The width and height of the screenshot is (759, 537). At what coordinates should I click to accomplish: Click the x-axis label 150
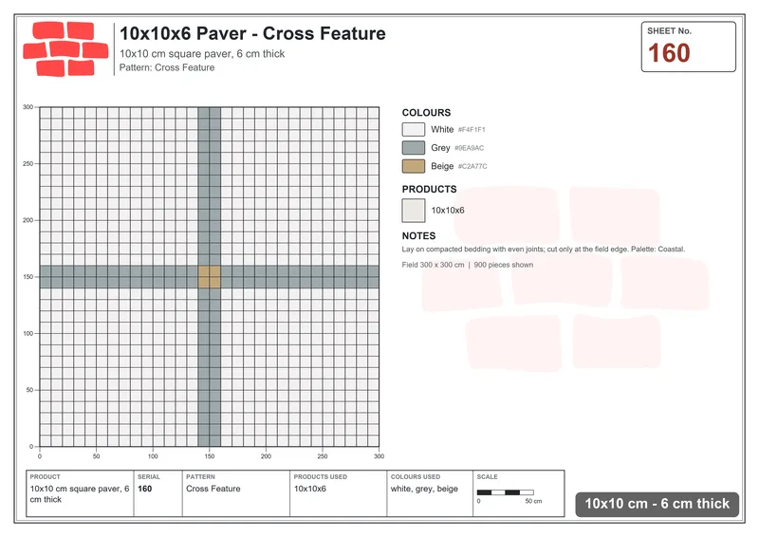point(210,456)
